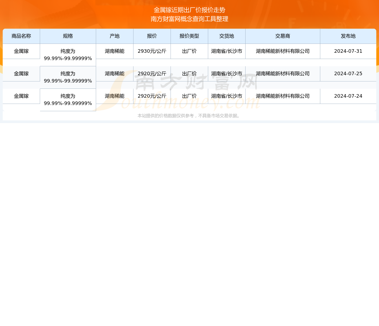Click the 产地 column header
Screen dimensions: 379x326
click(115, 36)
